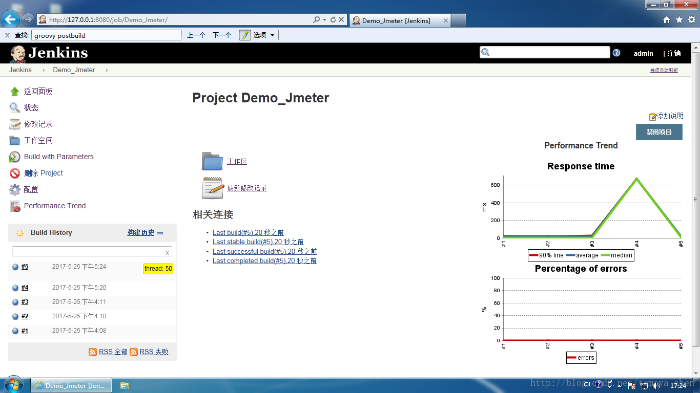
Task: Click the find bar text field containing groovy postbuild
Action: pos(107,35)
